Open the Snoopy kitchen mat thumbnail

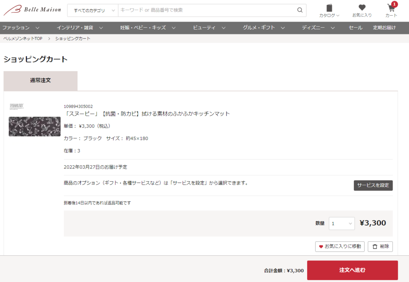point(35,126)
